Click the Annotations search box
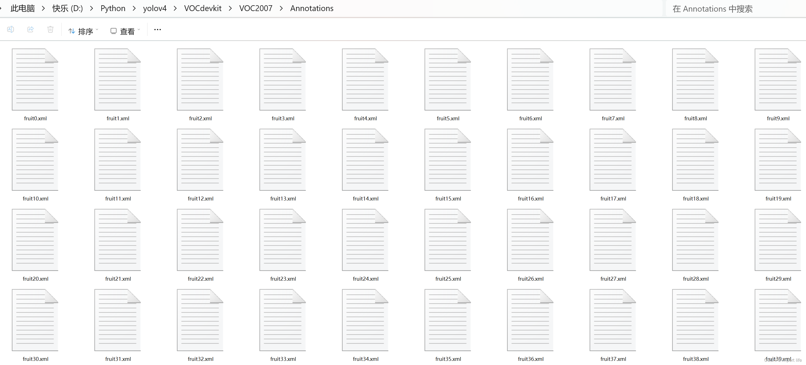The height and width of the screenshot is (365, 806). coord(732,9)
